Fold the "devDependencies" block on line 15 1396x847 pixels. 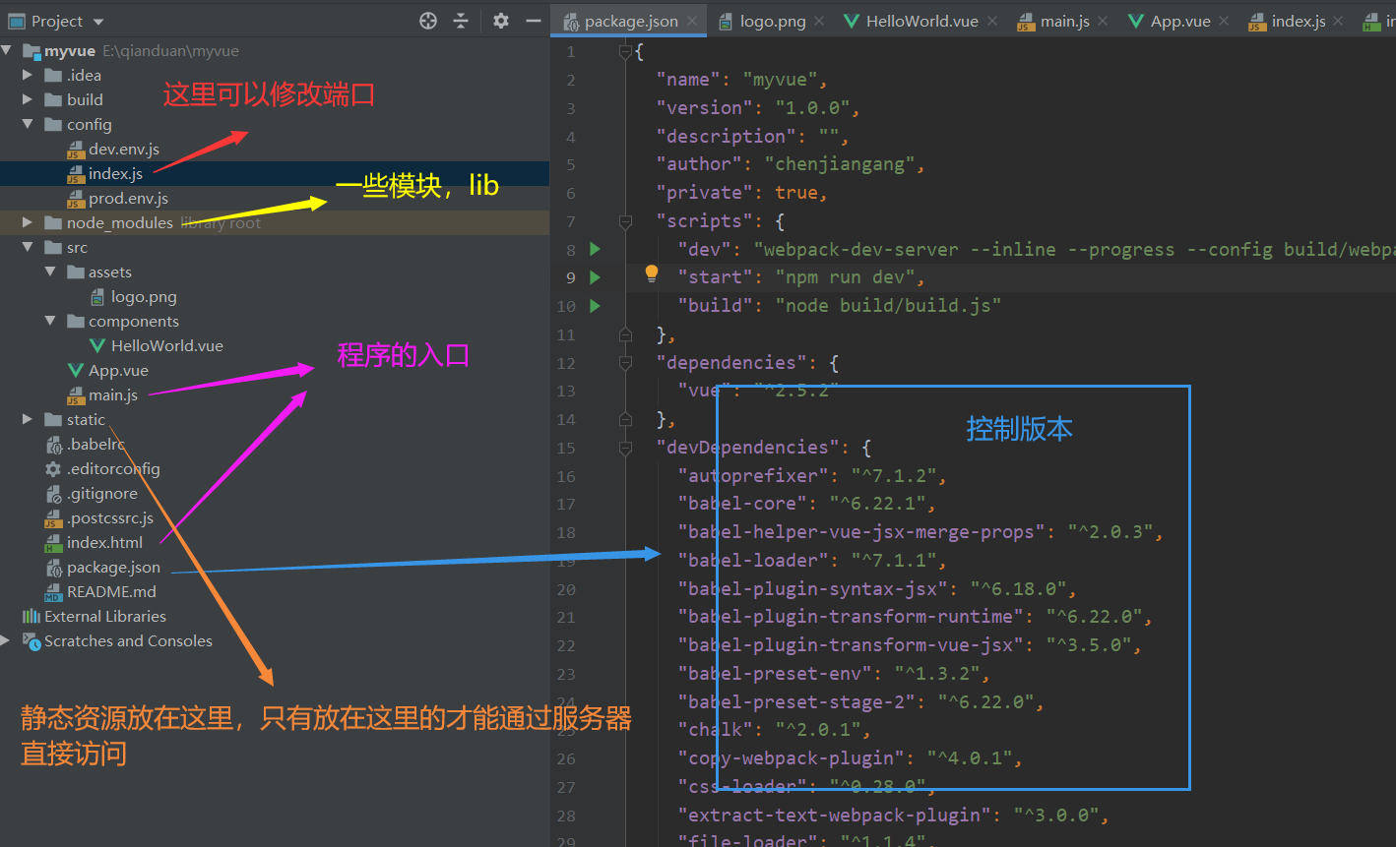pyautogui.click(x=625, y=448)
